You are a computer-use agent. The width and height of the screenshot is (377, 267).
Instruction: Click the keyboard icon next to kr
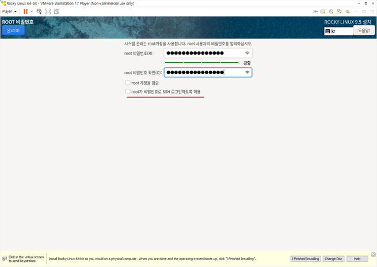(328, 31)
